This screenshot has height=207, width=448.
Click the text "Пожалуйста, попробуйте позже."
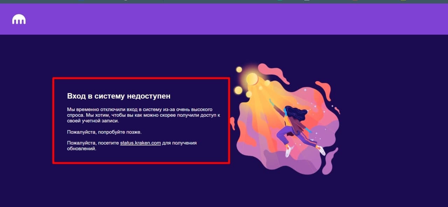point(104,132)
